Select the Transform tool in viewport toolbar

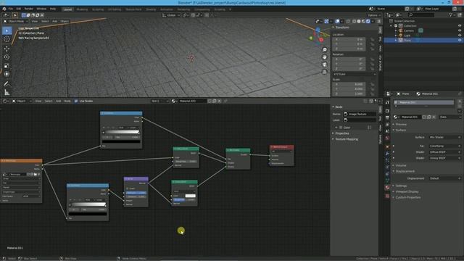[7, 74]
